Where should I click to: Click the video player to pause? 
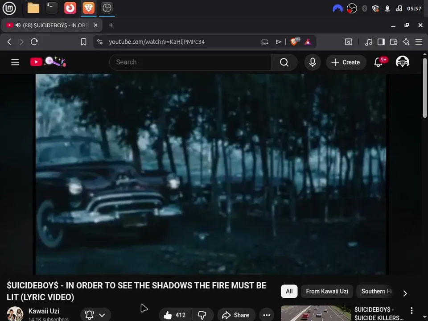[211, 174]
